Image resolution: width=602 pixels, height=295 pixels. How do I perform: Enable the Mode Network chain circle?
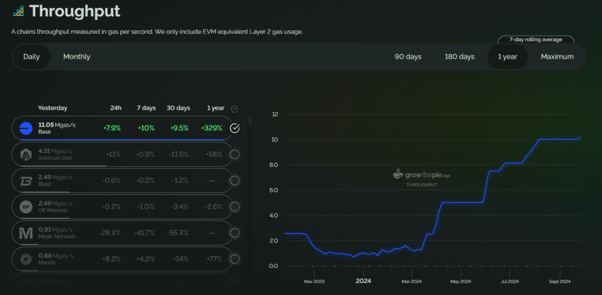coord(235,233)
